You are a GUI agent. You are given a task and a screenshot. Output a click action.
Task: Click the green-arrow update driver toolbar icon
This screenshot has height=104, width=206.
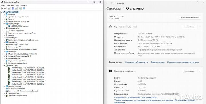20,9
